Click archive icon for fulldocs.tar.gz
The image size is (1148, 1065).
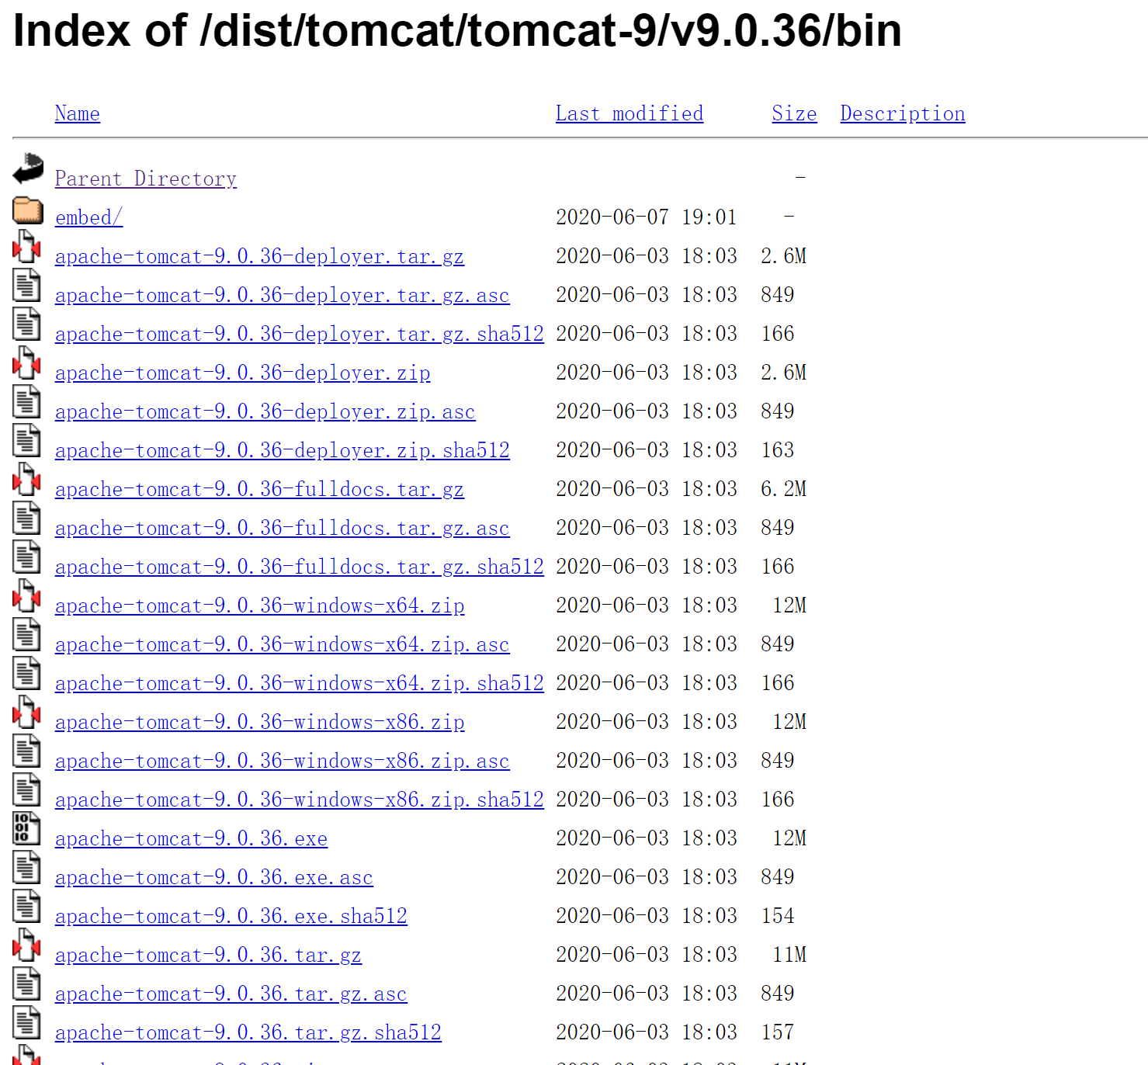coord(26,479)
